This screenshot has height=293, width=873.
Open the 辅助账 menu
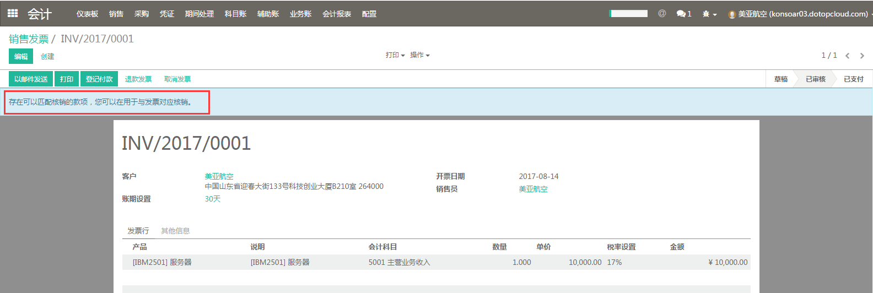268,14
